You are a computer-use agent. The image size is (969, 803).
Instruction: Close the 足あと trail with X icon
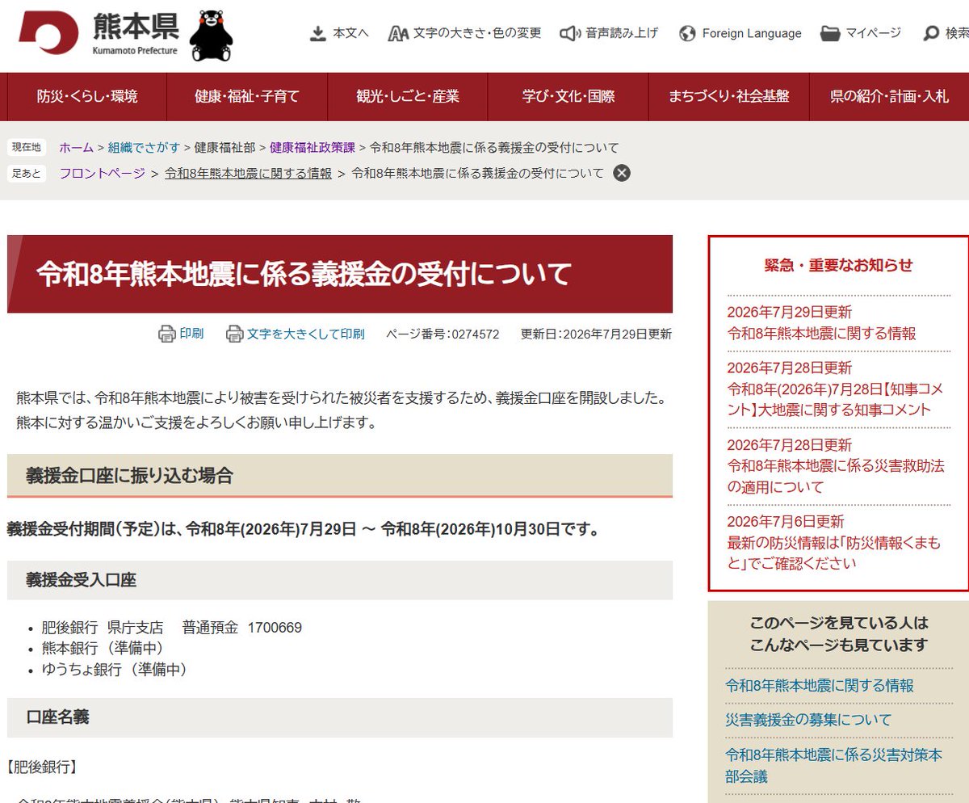[621, 173]
